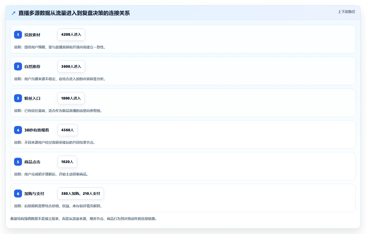The image size is (366, 234).
Task: Click the step 1 number badge
Action: point(18,35)
